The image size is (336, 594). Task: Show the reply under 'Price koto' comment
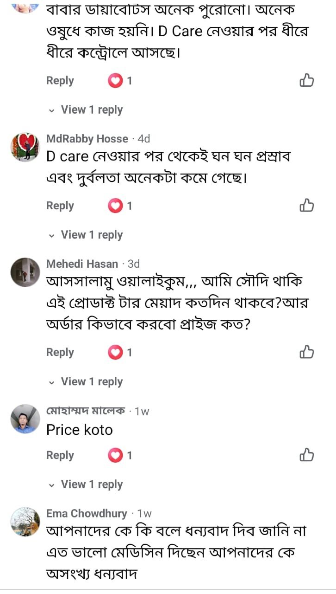92,484
